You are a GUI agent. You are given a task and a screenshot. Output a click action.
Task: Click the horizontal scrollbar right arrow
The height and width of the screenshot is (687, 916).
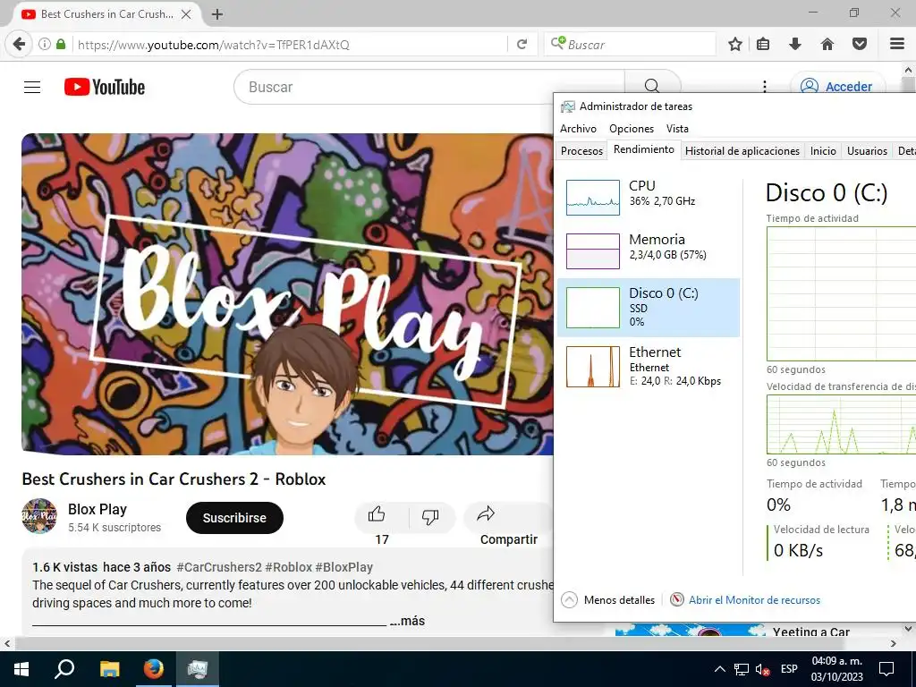pyautogui.click(x=894, y=644)
